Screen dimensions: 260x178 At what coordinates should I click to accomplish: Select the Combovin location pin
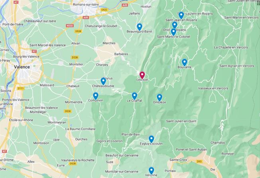(96, 96)
